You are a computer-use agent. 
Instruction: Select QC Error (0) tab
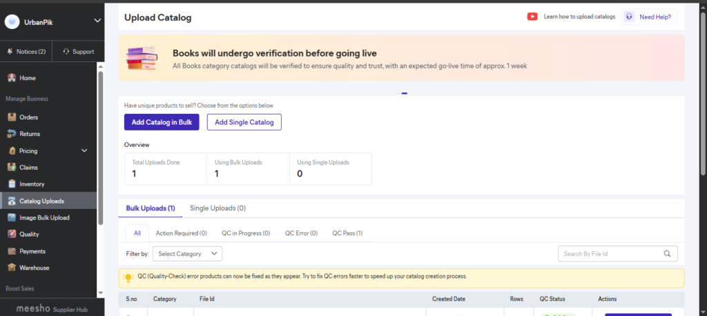301,233
